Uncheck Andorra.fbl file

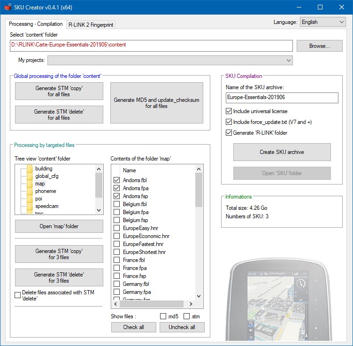(x=116, y=180)
